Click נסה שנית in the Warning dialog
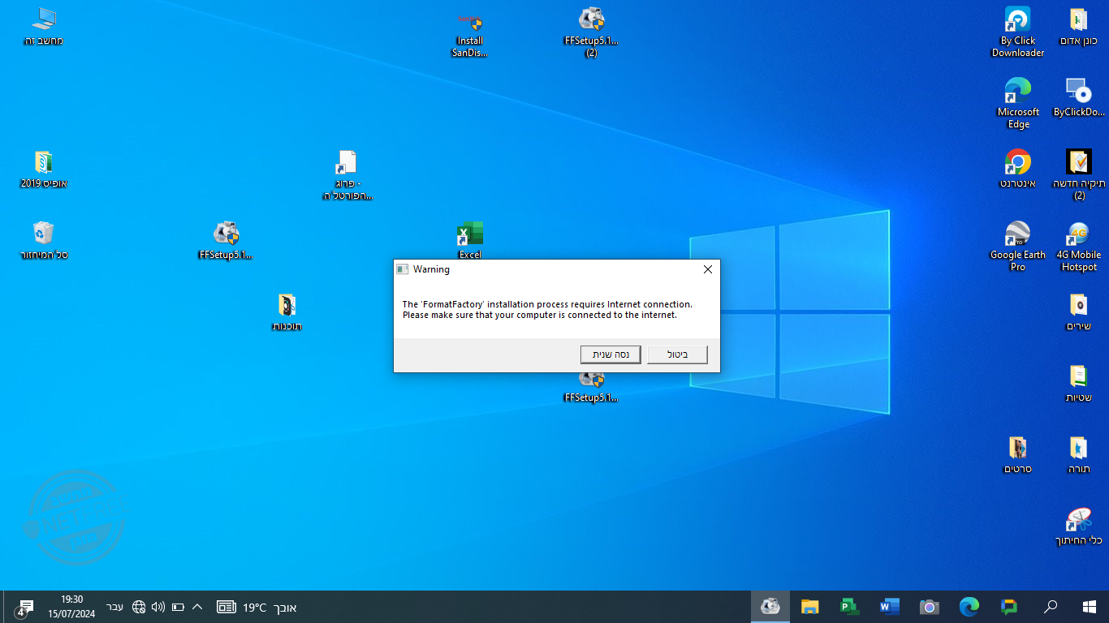The height and width of the screenshot is (623, 1109). (611, 354)
